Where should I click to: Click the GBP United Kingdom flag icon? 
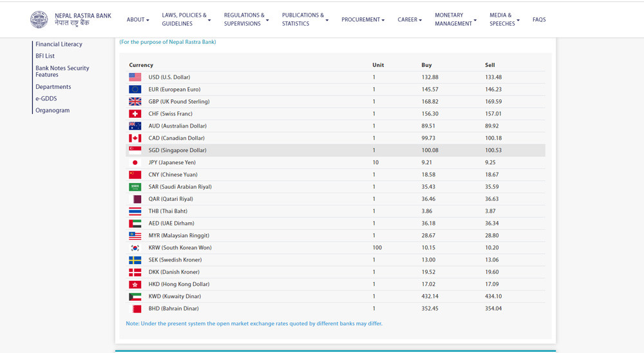[x=135, y=102]
